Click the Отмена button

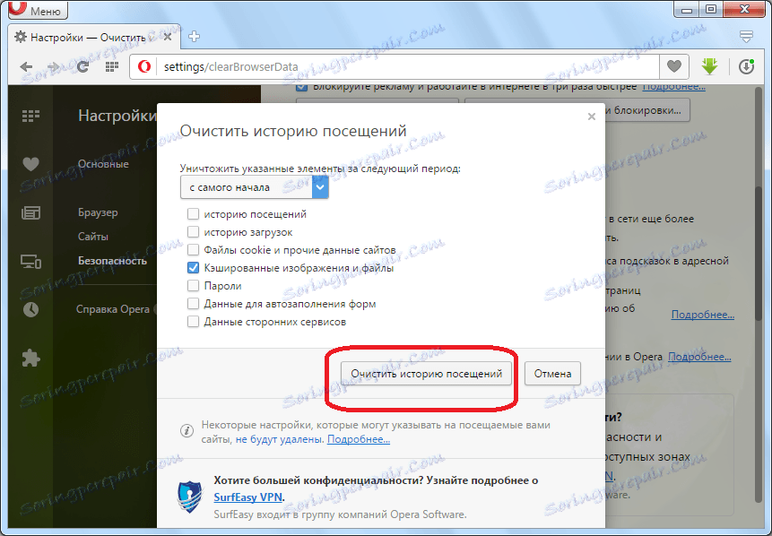[552, 374]
